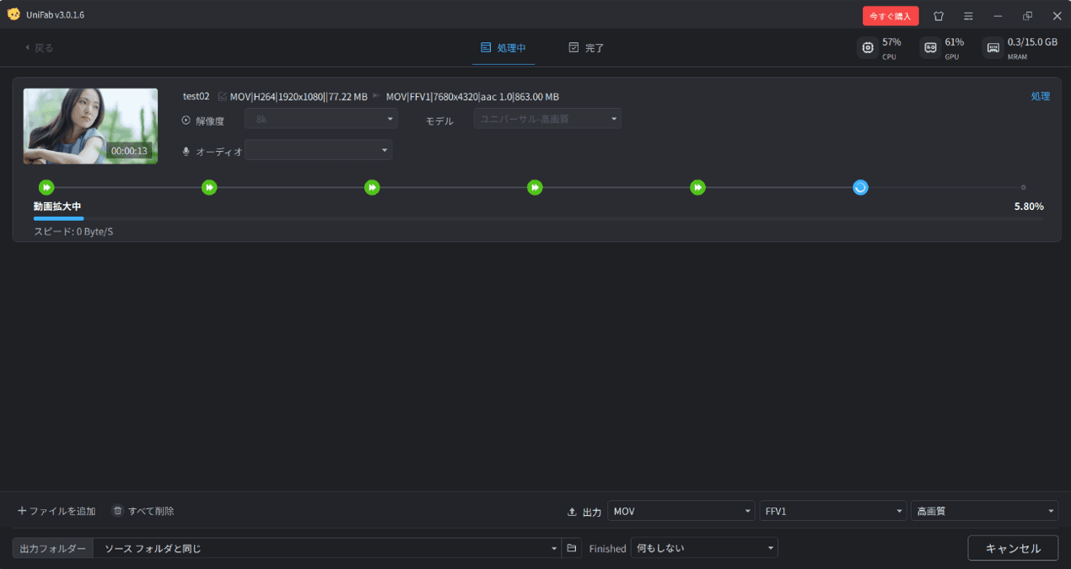Screen dimensions: 1071x569
Task: Click the 61% GPU value
Action: (x=955, y=42)
